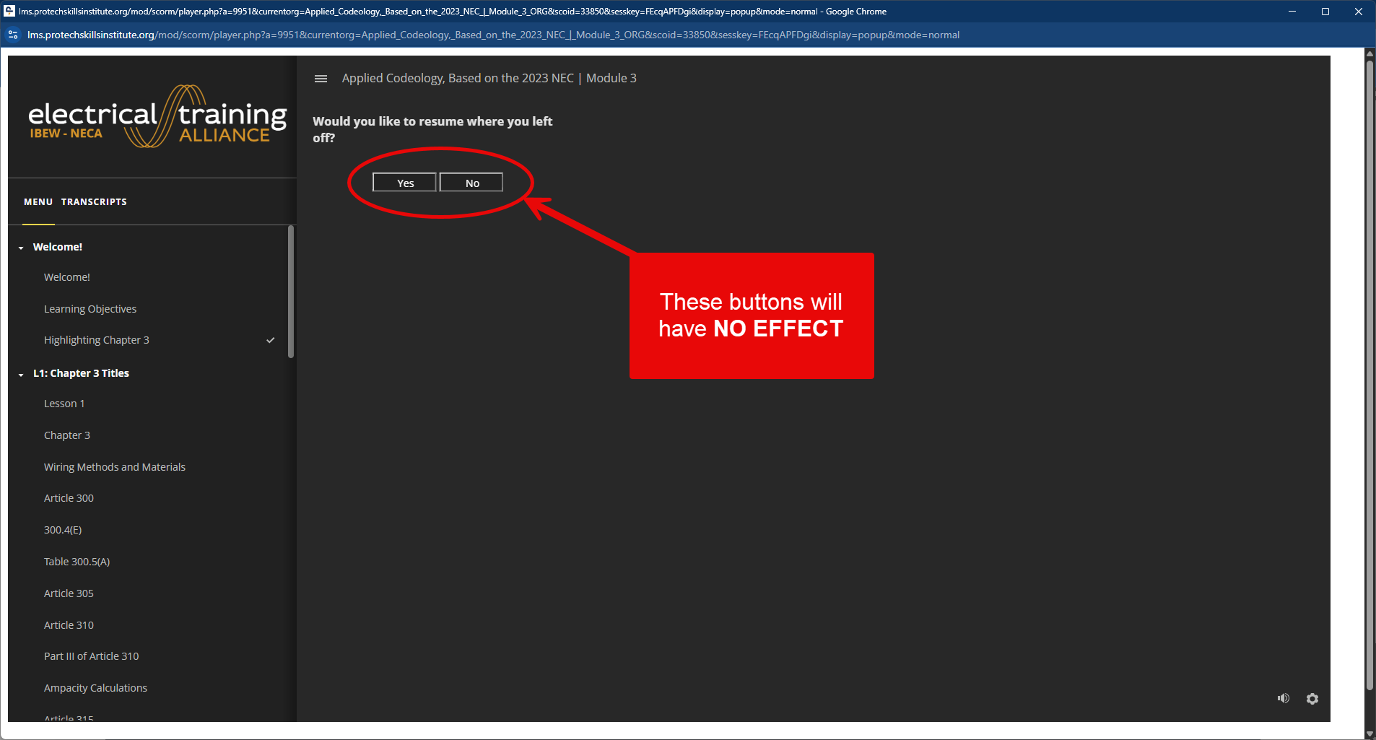Collapse the L1: Chapter 3 Titles section
This screenshot has width=1376, height=740.
click(21, 374)
